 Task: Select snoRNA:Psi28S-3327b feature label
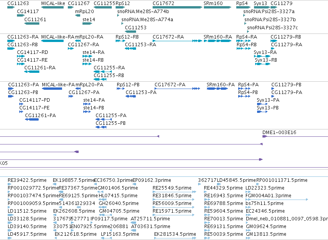point(270,19)
